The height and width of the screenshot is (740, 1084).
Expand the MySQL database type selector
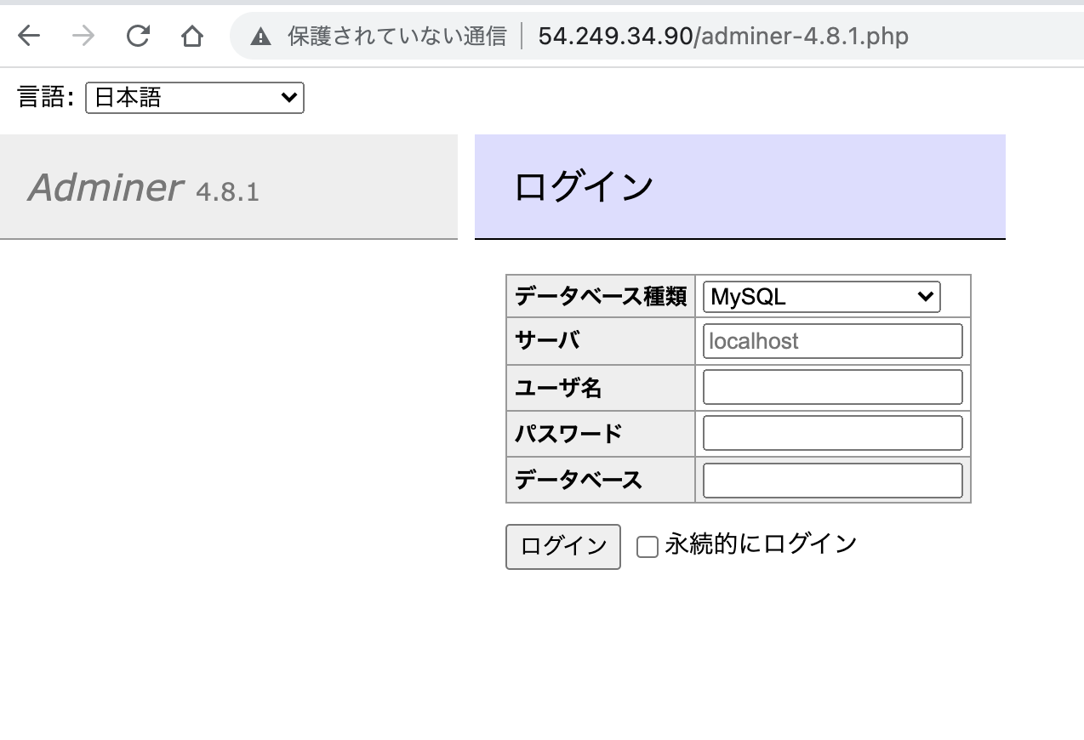pos(819,296)
